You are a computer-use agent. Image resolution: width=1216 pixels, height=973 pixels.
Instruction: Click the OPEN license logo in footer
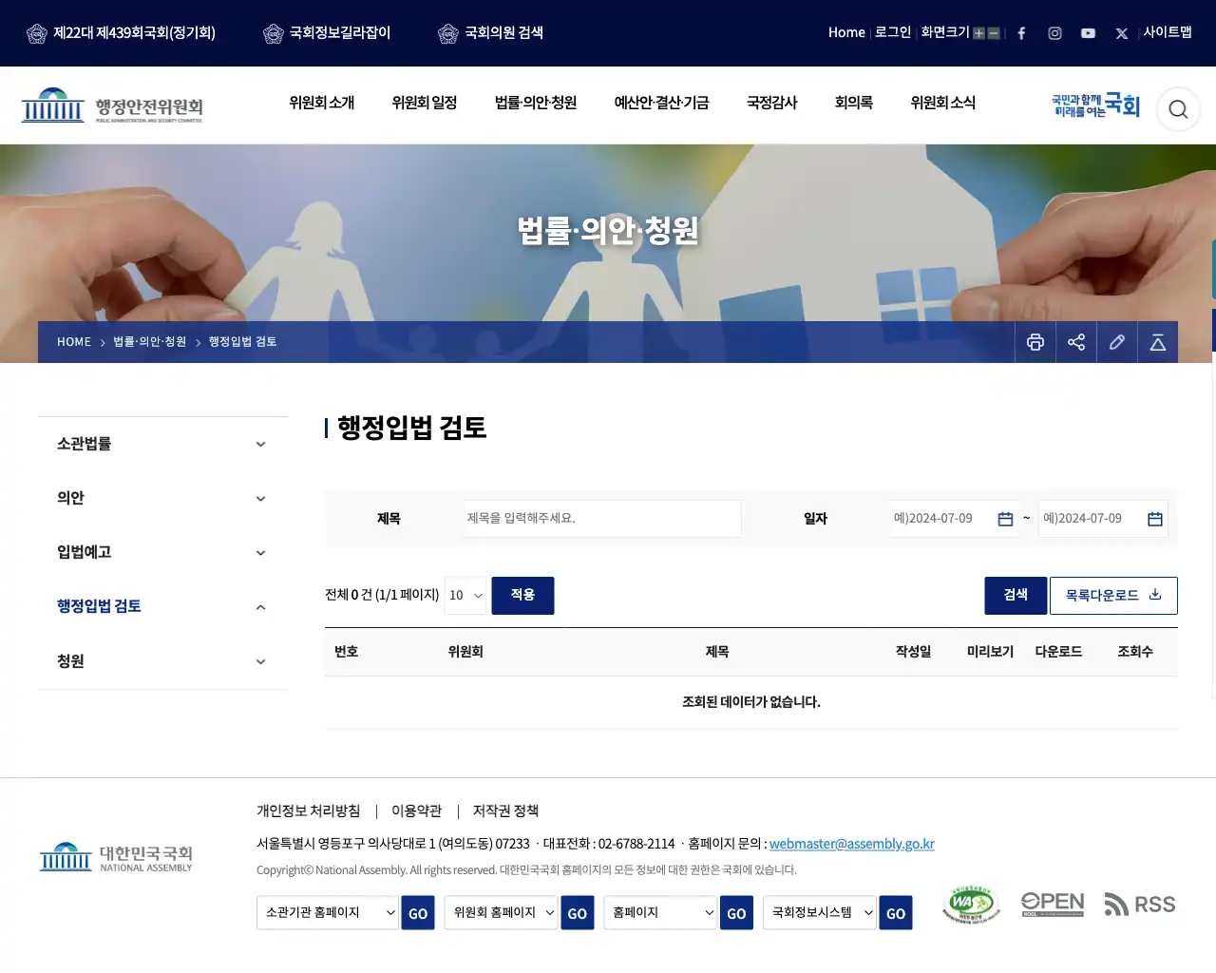(1053, 904)
